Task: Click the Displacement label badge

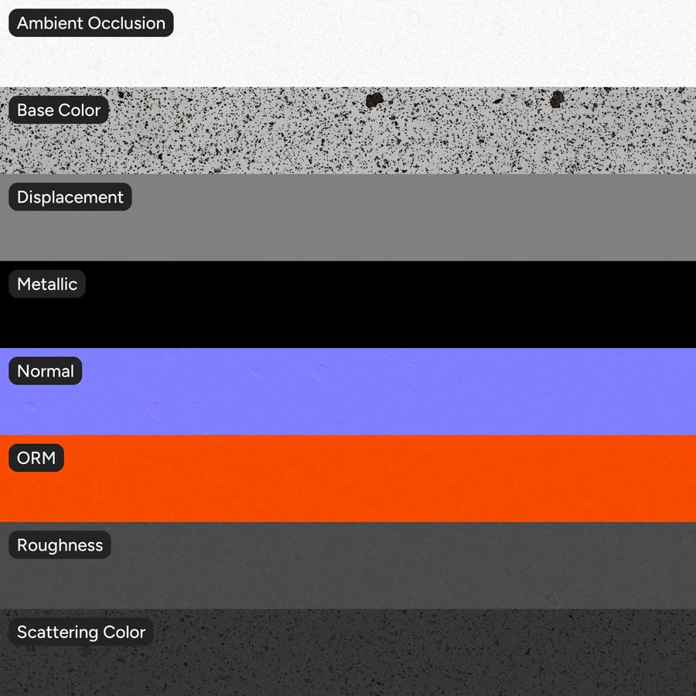Action: (70, 197)
